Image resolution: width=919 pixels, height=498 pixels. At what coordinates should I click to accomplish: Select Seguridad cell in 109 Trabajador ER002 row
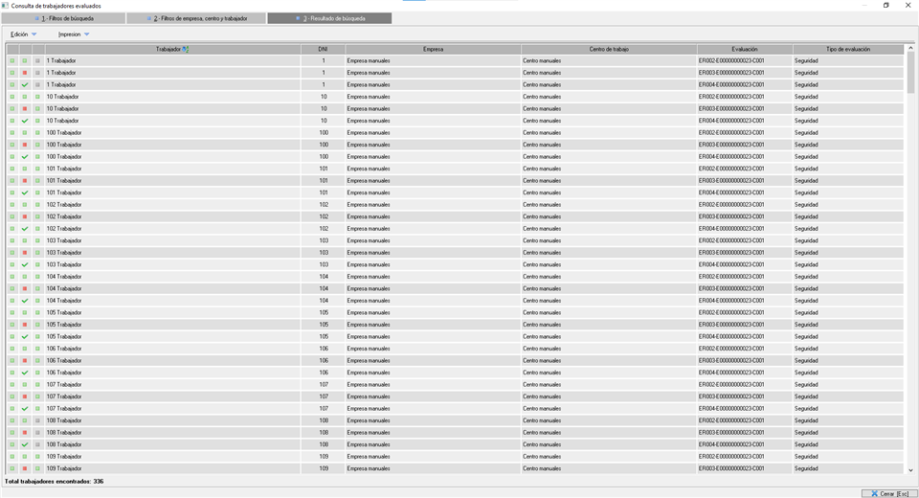pos(848,457)
